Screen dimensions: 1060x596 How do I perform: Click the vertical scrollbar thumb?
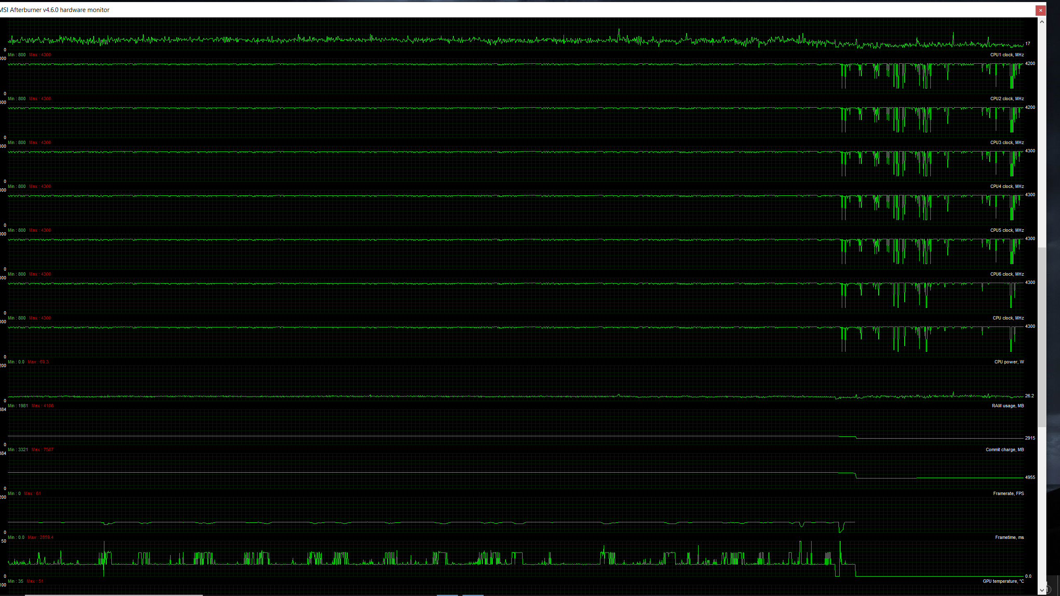click(x=1042, y=337)
